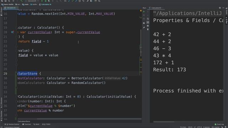Collapse the code fold at line 24
The height and width of the screenshot is (128, 228).
[x=16, y=50]
